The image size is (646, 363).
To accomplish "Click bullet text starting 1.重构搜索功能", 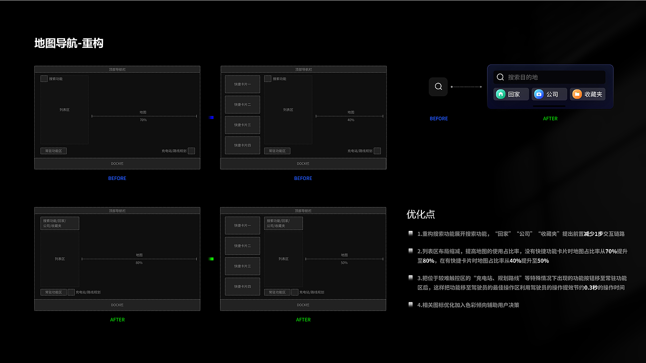I will pos(521,234).
